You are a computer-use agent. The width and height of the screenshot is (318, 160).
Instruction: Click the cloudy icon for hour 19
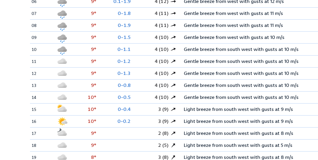click(x=62, y=157)
